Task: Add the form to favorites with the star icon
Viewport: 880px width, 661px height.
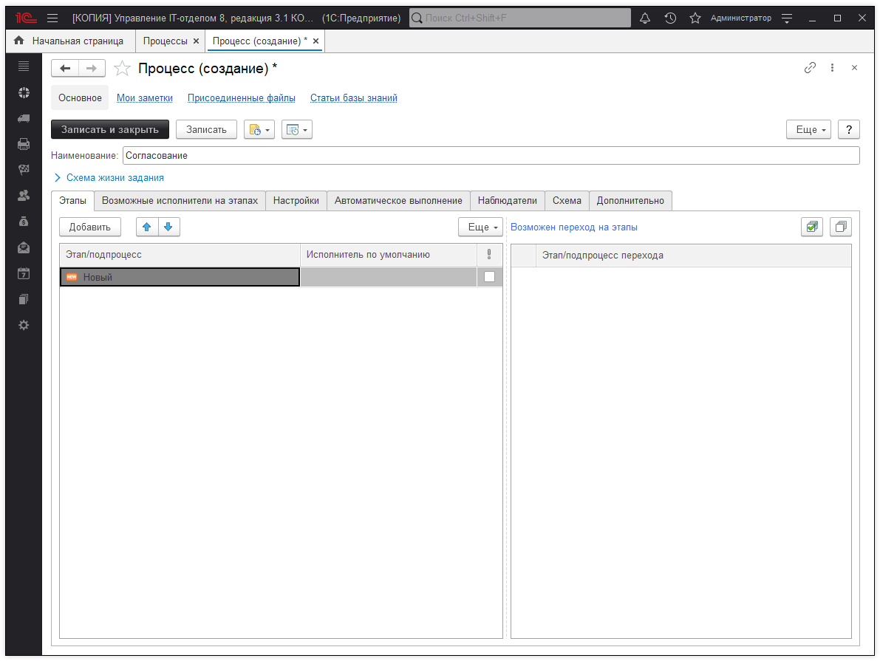Action: pyautogui.click(x=122, y=69)
